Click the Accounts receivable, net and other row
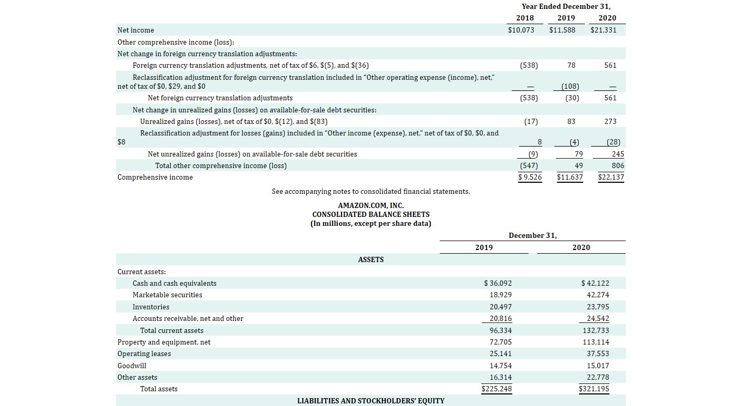Viewport: 744px width, 406px height. [x=188, y=318]
